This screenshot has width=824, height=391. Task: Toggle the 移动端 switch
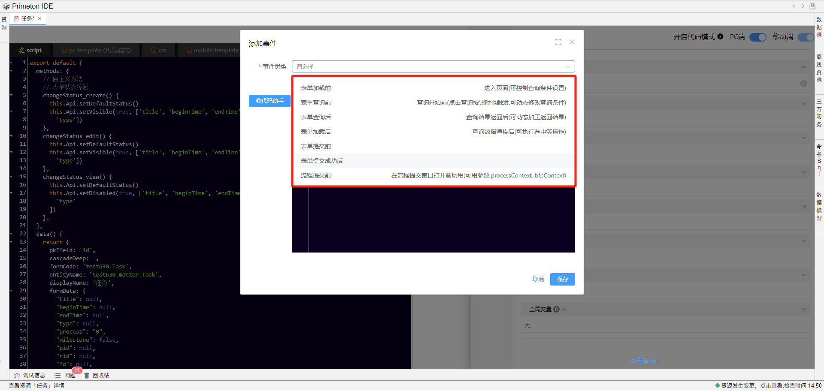[806, 37]
